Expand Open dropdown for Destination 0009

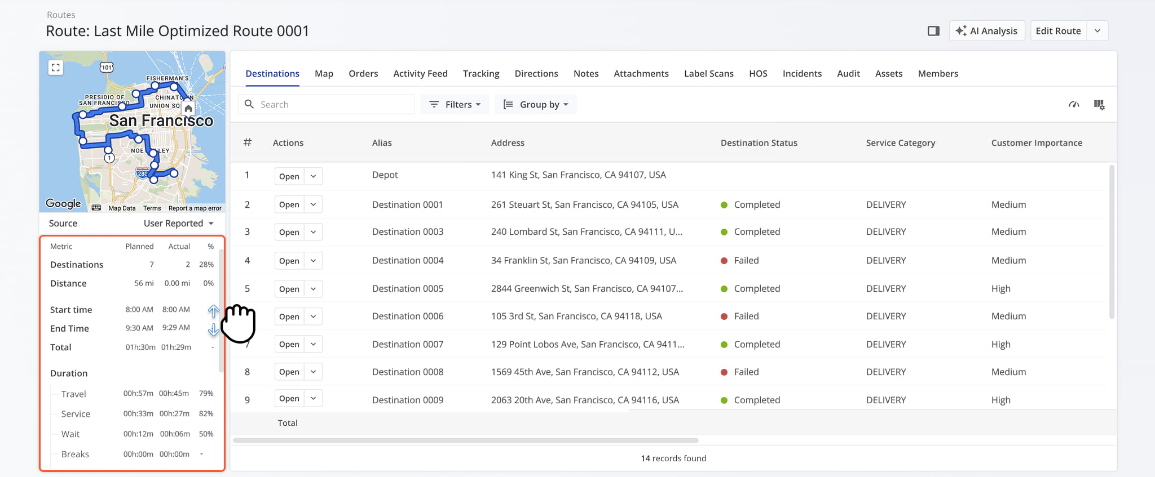point(314,398)
